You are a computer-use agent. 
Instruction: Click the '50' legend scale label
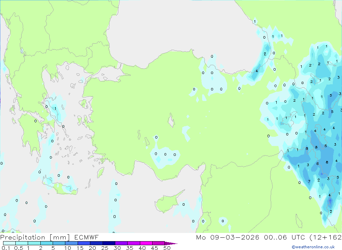pyautogui.click(x=167, y=248)
